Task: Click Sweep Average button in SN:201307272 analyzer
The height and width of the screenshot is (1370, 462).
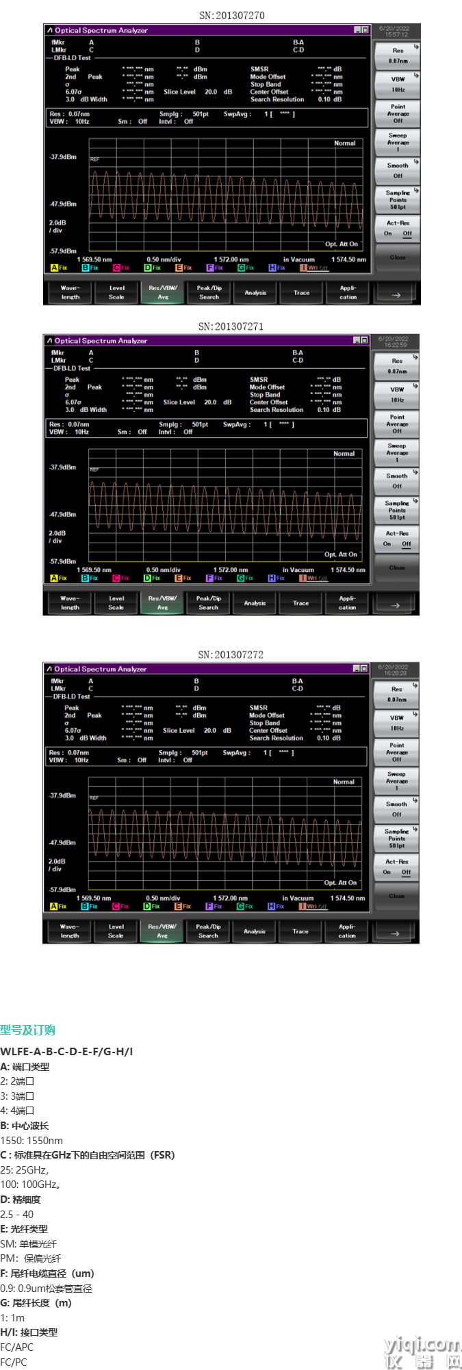Action: point(397,781)
